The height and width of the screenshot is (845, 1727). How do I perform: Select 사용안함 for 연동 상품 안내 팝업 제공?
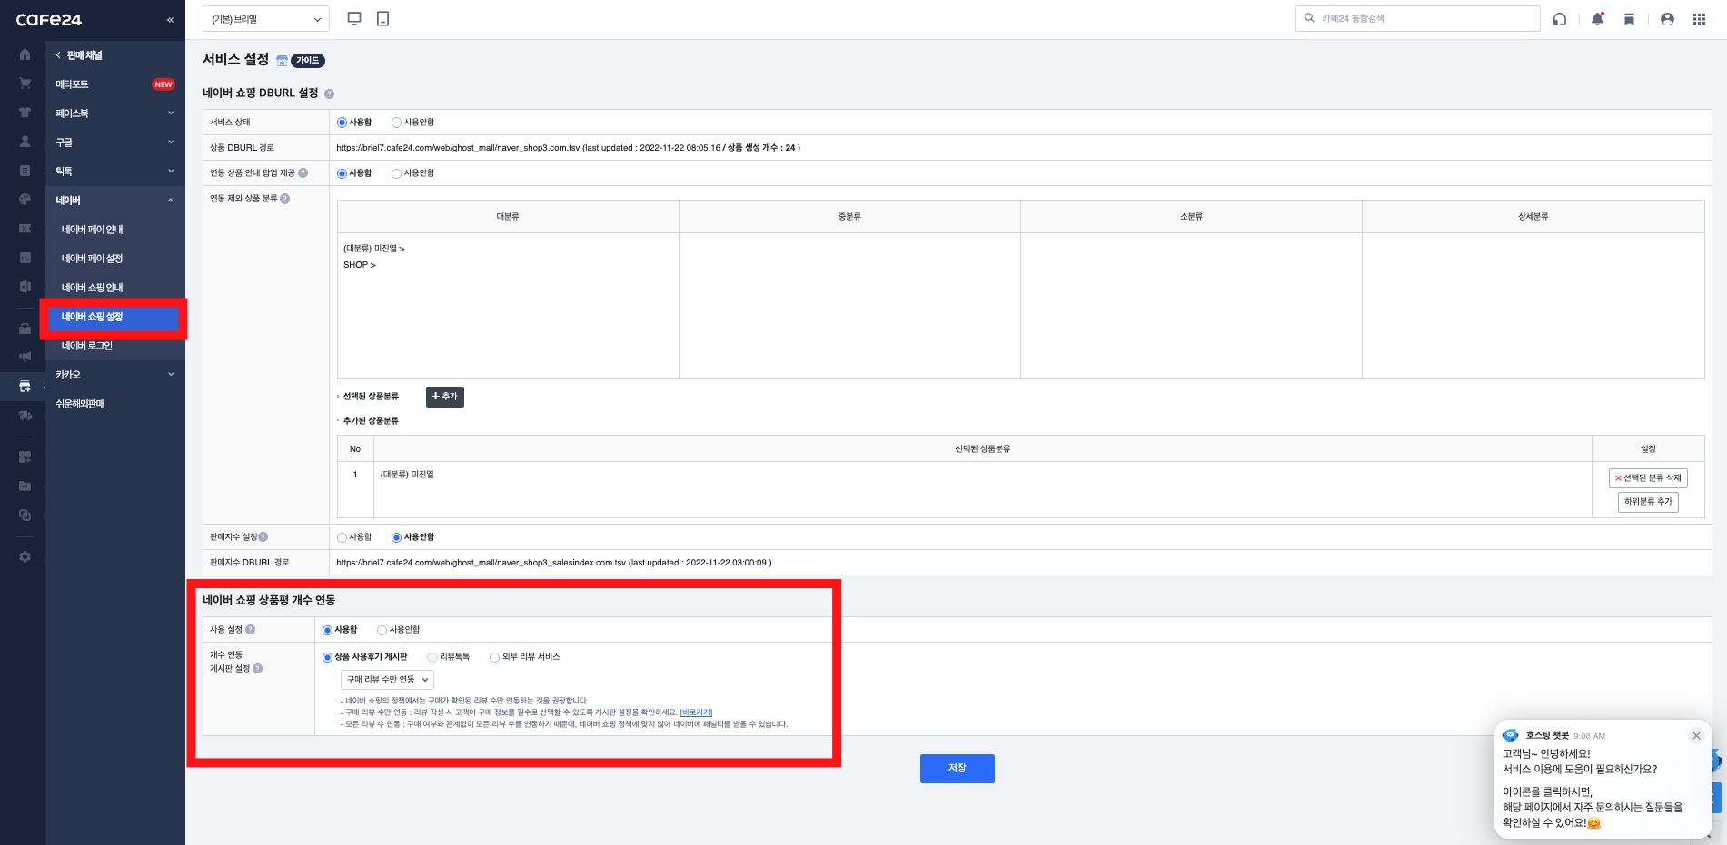tap(396, 173)
